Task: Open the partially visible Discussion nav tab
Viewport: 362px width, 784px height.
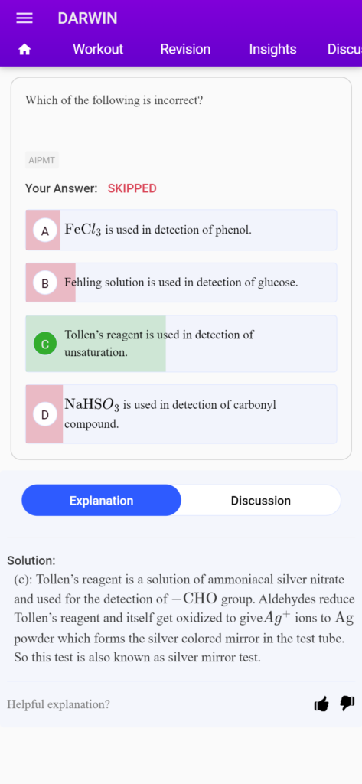Action: coord(344,49)
